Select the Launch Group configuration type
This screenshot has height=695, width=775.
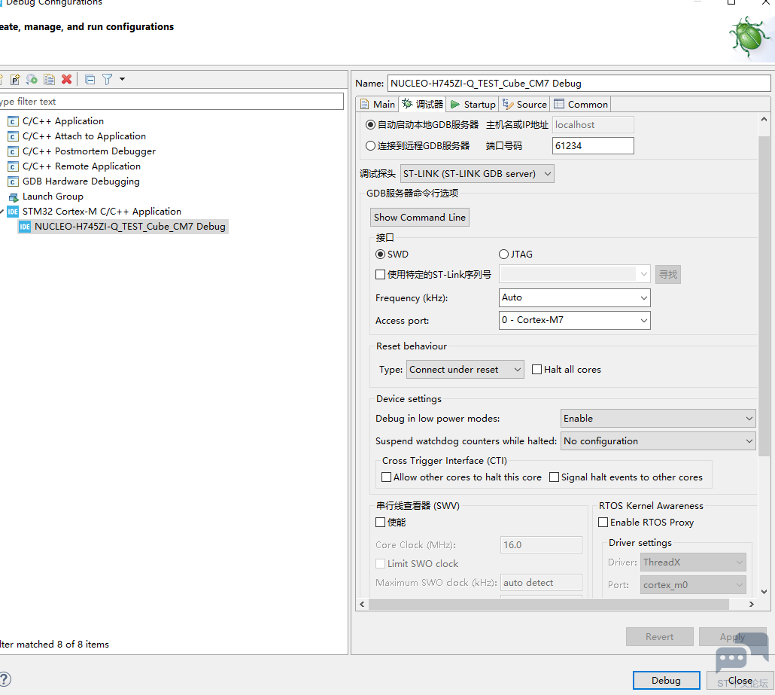coord(53,197)
